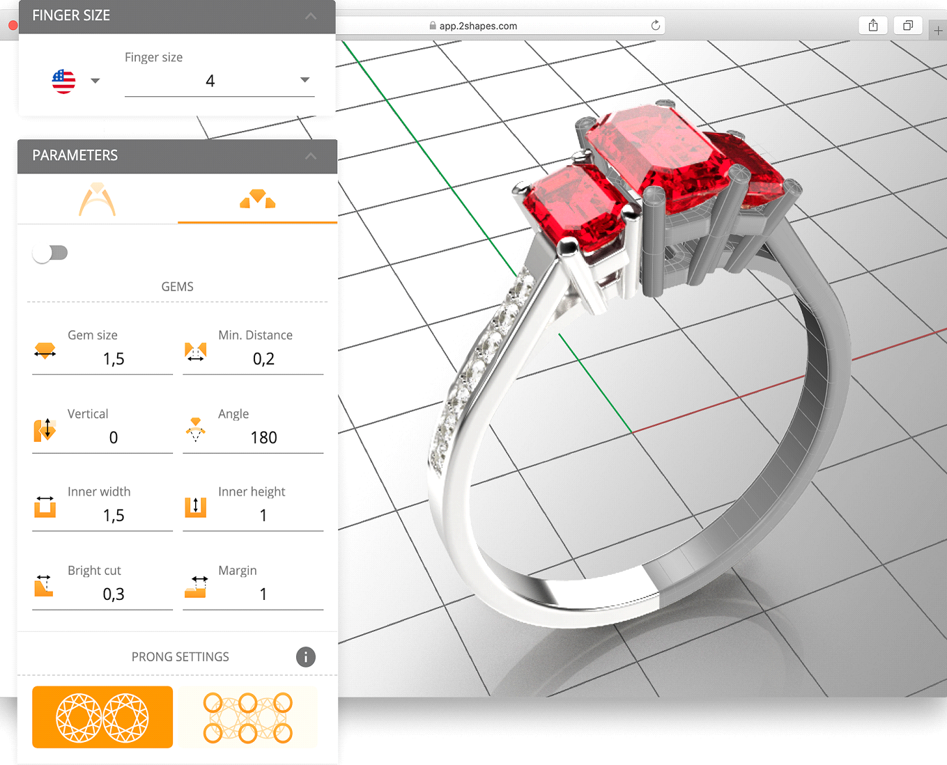Select the four-prong grid setting style
Viewport: 947px width, 765px height.
pos(248,717)
